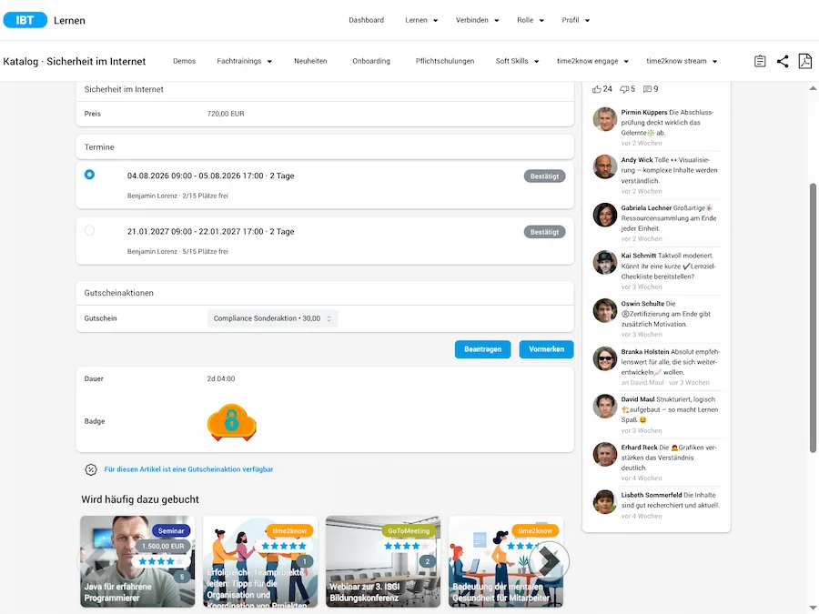Click the page vertical scrollbar thumb
The height and width of the screenshot is (614, 819).
814,317
